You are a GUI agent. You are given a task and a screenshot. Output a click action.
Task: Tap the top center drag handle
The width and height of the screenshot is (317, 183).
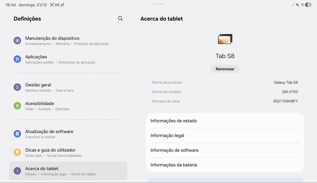pyautogui.click(x=159, y=4)
